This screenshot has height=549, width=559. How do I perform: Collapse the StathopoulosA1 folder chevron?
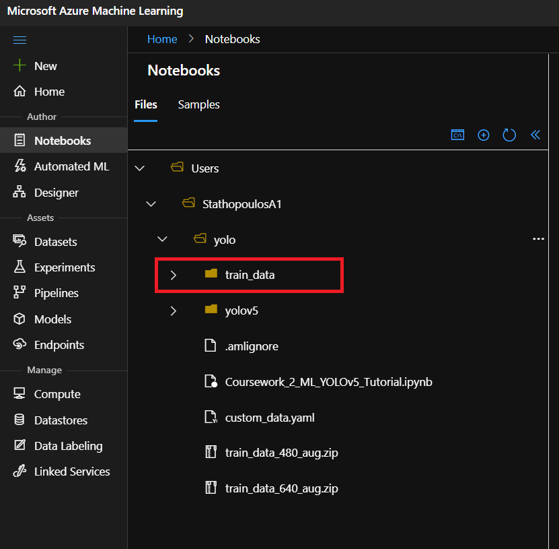(151, 204)
